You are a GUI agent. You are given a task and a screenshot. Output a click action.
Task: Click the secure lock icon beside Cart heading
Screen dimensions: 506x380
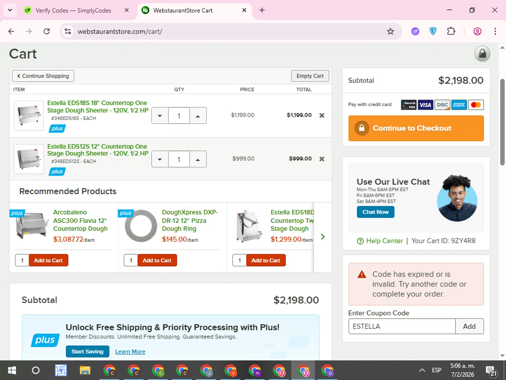482,54
